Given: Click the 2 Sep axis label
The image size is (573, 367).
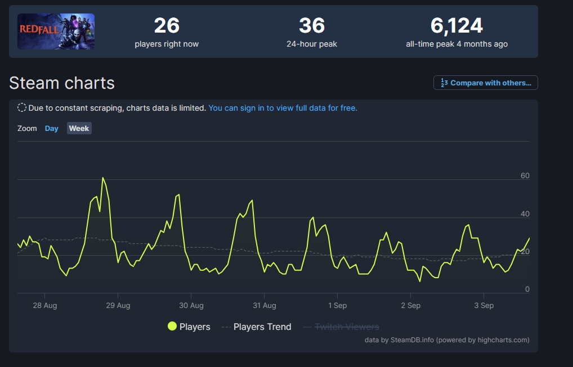Looking at the screenshot, I should 411,305.
